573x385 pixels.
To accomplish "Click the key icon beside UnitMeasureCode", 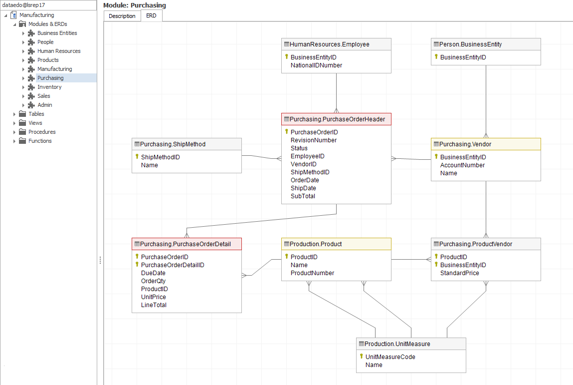I will click(x=361, y=357).
